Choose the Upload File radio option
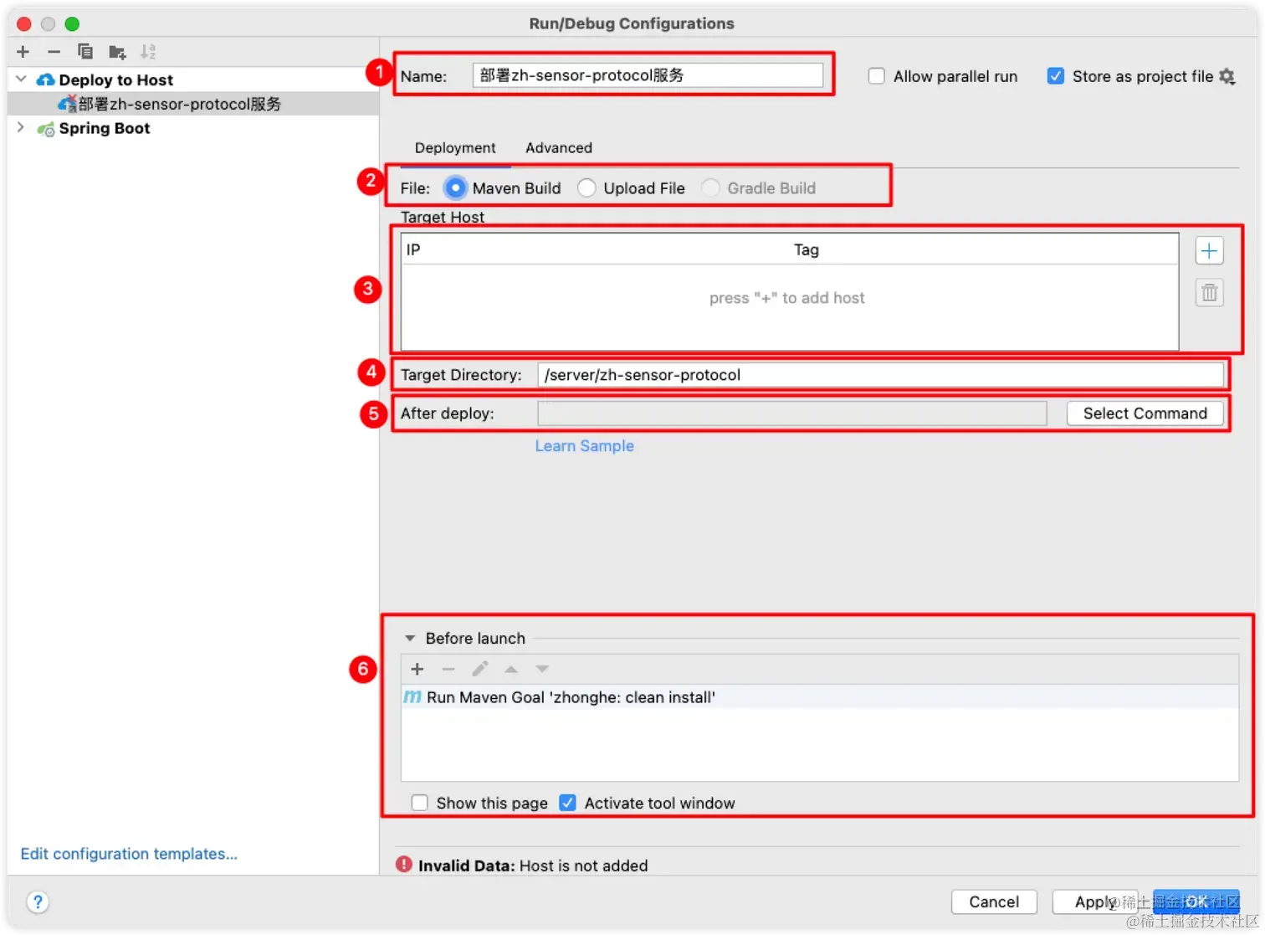 [x=586, y=188]
